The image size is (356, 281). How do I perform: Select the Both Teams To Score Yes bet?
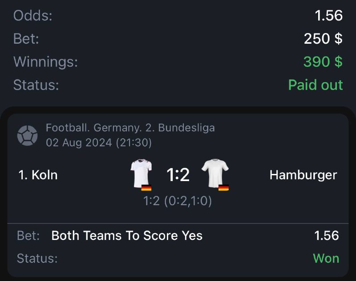(127, 236)
